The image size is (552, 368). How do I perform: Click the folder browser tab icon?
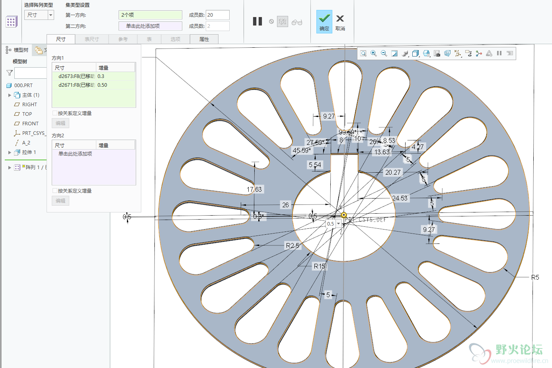click(x=39, y=50)
